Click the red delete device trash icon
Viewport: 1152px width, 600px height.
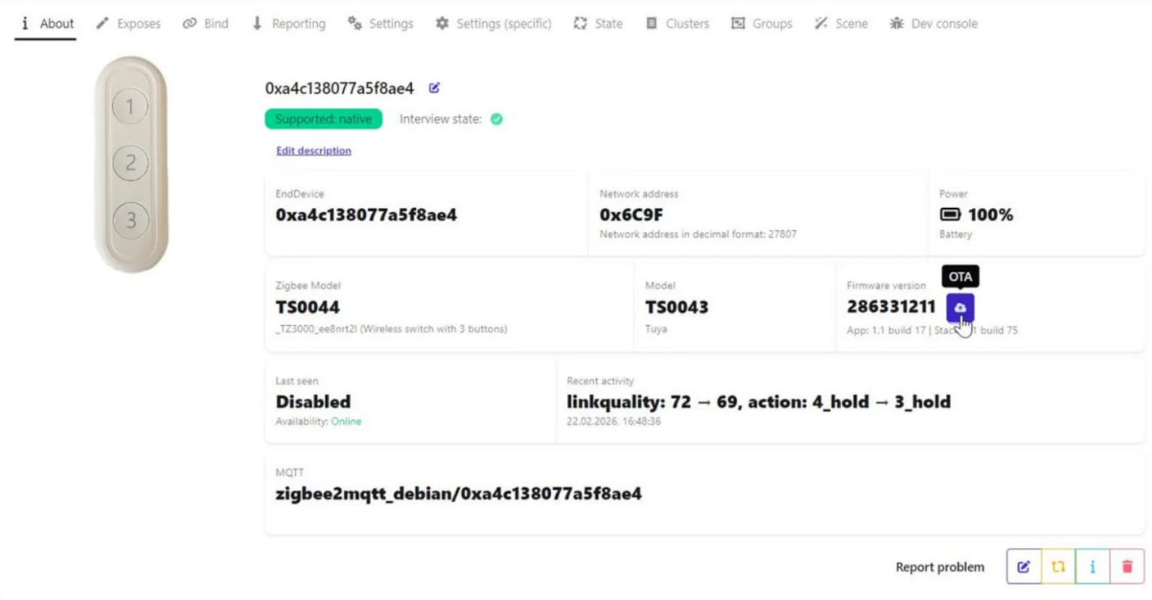point(1127,567)
